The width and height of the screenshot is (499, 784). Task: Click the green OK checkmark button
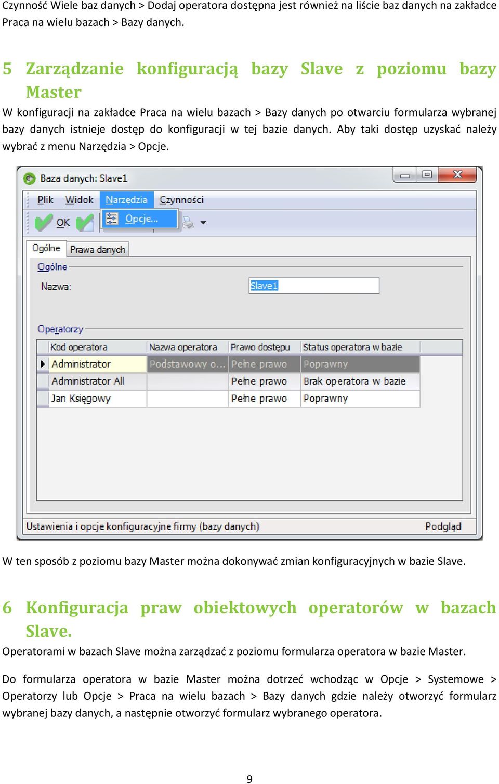tap(52, 223)
